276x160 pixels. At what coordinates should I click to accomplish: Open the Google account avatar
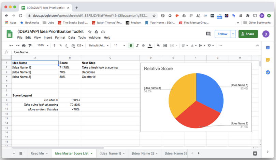(x=266, y=34)
